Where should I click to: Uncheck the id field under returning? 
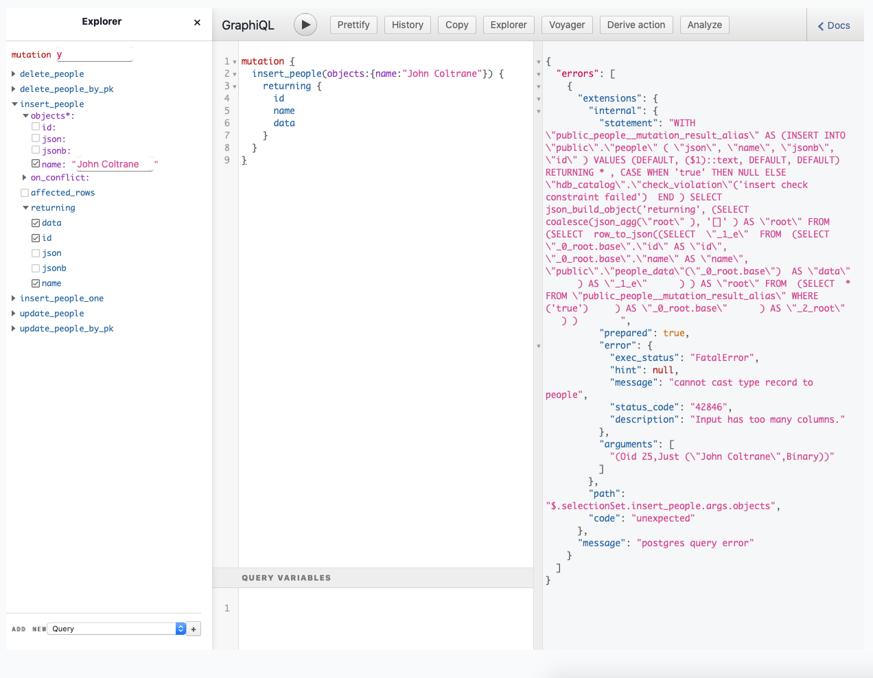36,238
